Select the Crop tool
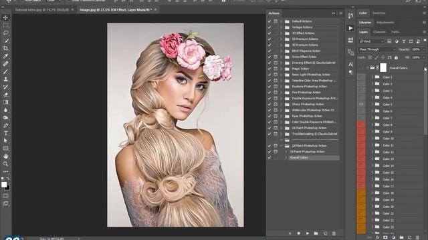Screen dimensions: 428x240 click(5, 49)
